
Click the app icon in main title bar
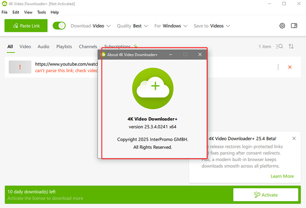coord(4,4)
